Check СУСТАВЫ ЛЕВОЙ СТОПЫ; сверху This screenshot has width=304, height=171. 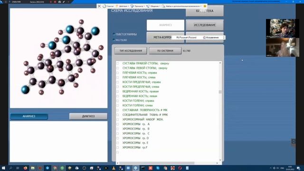117,68
